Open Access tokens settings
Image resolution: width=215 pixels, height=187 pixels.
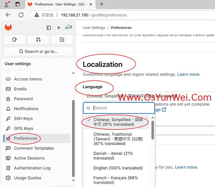click(x=28, y=79)
